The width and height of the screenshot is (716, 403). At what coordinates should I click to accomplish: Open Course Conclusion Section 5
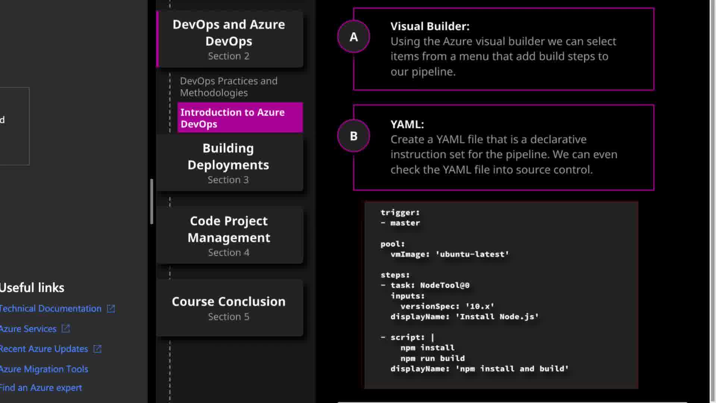pos(229,308)
